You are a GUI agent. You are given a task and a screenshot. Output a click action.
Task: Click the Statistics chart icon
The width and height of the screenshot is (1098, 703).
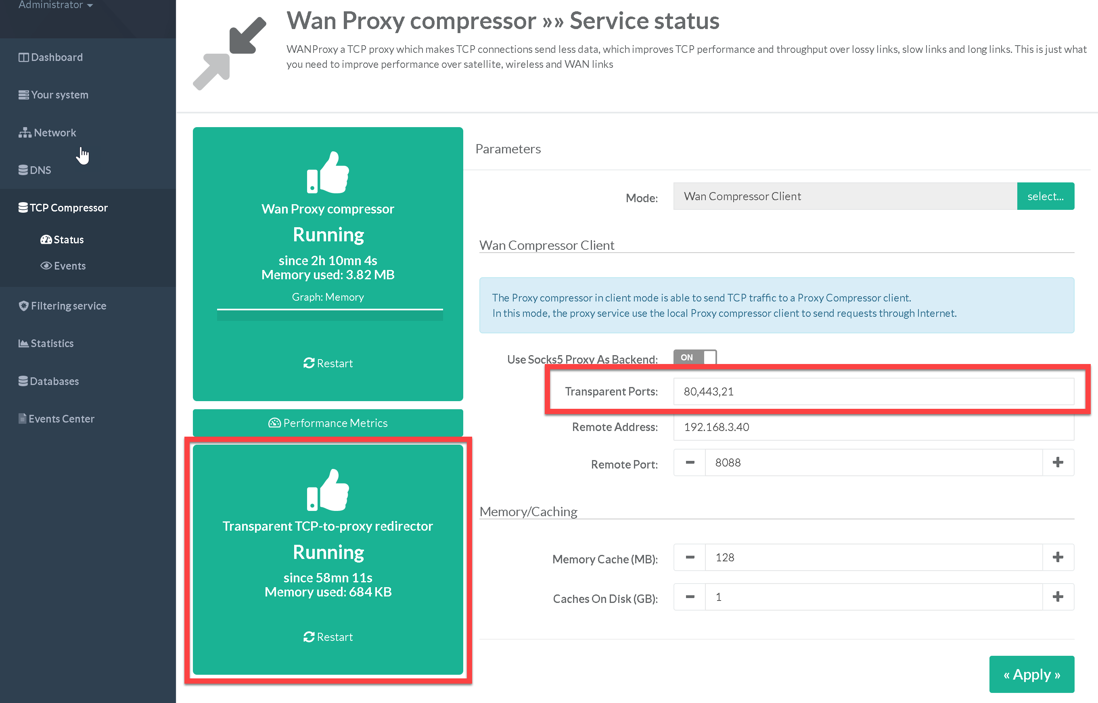(x=23, y=343)
